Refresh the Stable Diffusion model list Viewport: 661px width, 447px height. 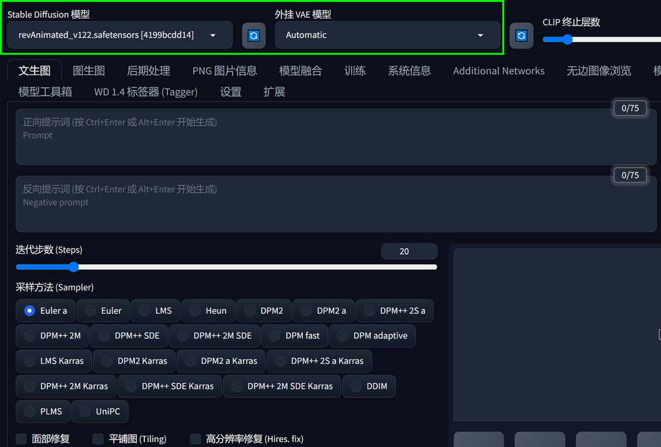click(x=253, y=35)
